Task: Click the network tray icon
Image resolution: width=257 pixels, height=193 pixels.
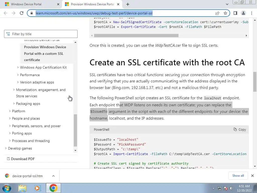Action: click(219, 188)
